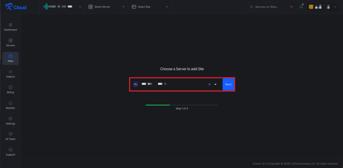Open server chooser dropdown arrow
The width and height of the screenshot is (343, 168).
(215, 84)
